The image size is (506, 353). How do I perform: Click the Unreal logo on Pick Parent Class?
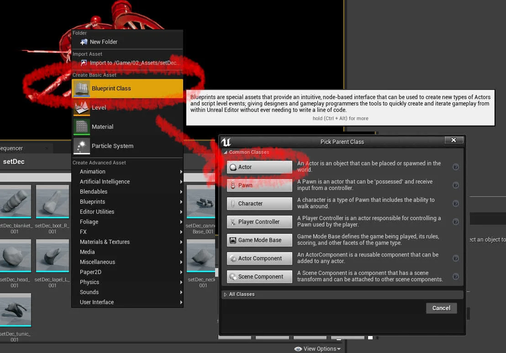226,142
